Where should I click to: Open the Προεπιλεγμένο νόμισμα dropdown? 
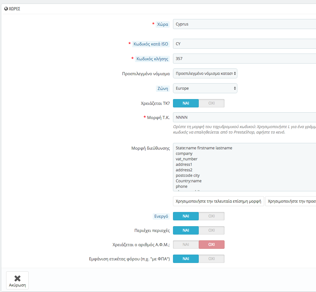205,74
